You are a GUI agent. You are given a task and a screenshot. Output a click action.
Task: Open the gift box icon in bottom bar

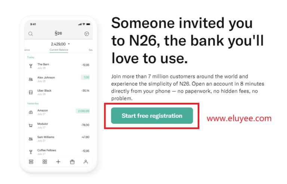[72, 162]
